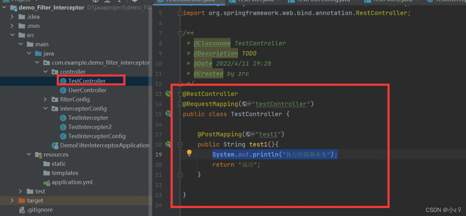This screenshot has width=466, height=216.
Task: Open the globe URL dropdown in @PostMapping
Action: (250, 134)
